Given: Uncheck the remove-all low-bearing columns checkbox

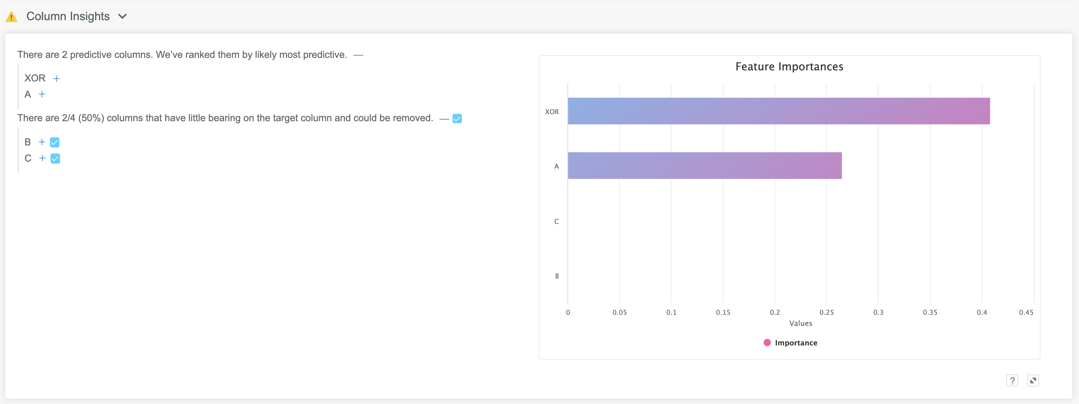Looking at the screenshot, I should [x=457, y=119].
